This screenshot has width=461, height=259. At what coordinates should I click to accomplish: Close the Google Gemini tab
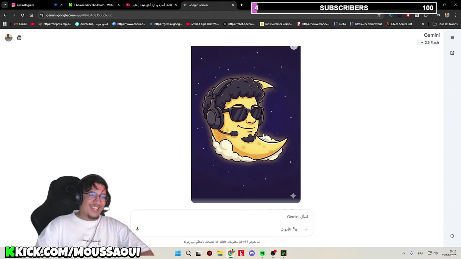(x=233, y=5)
